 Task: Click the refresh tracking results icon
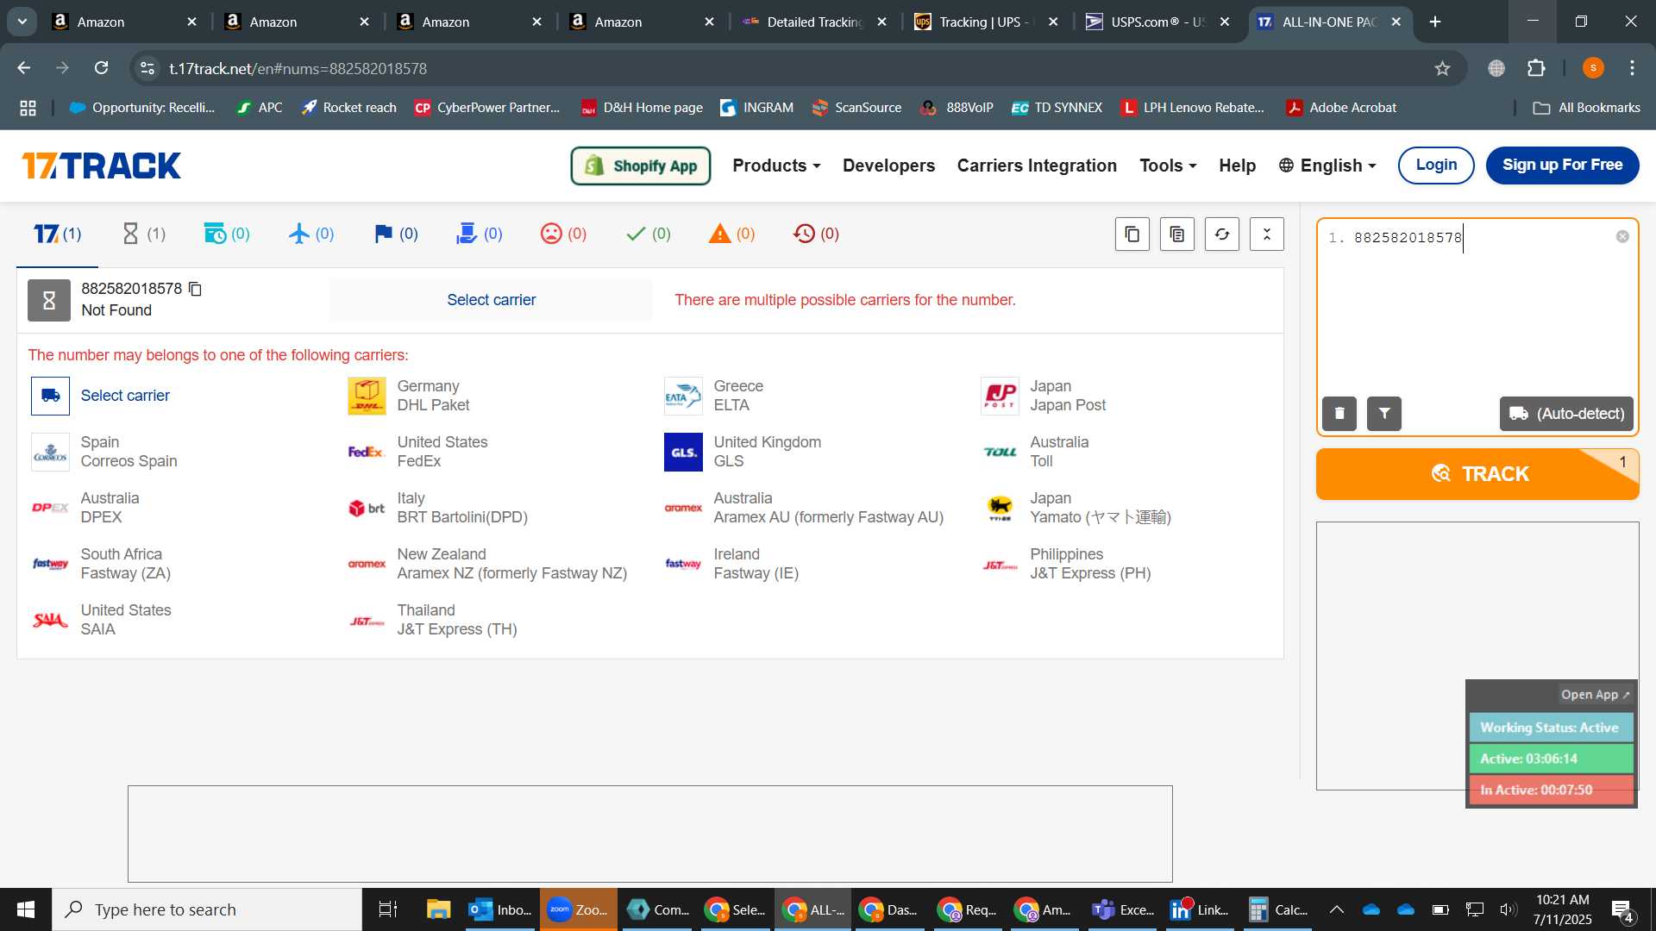pyautogui.click(x=1222, y=234)
